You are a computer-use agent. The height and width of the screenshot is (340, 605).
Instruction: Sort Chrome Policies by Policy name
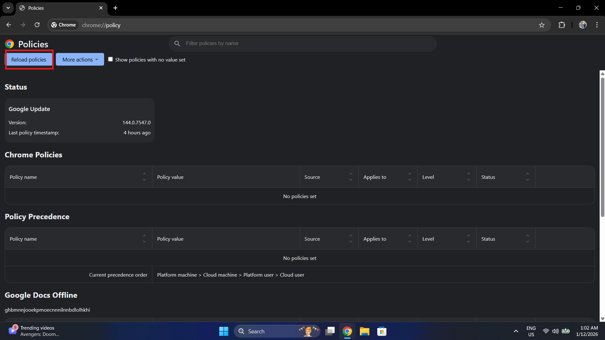point(144,177)
